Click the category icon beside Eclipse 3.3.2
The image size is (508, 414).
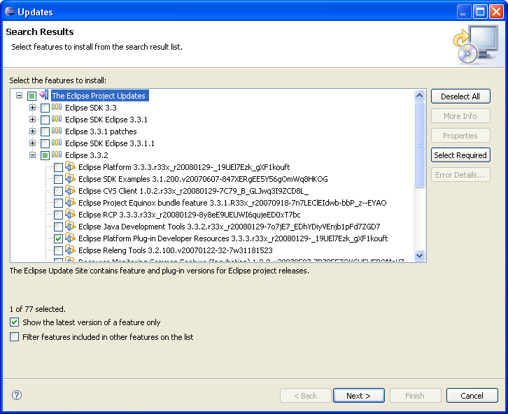point(57,155)
